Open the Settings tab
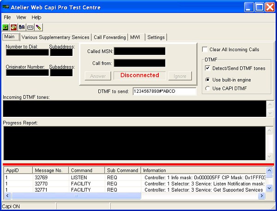 click(x=156, y=37)
